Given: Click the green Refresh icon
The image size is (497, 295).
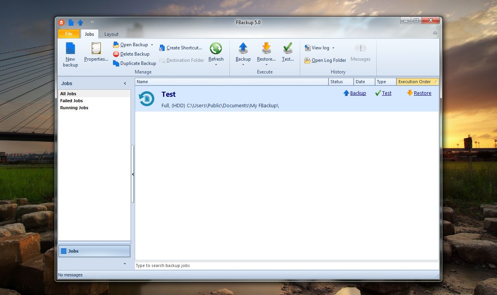Looking at the screenshot, I should click(x=216, y=48).
